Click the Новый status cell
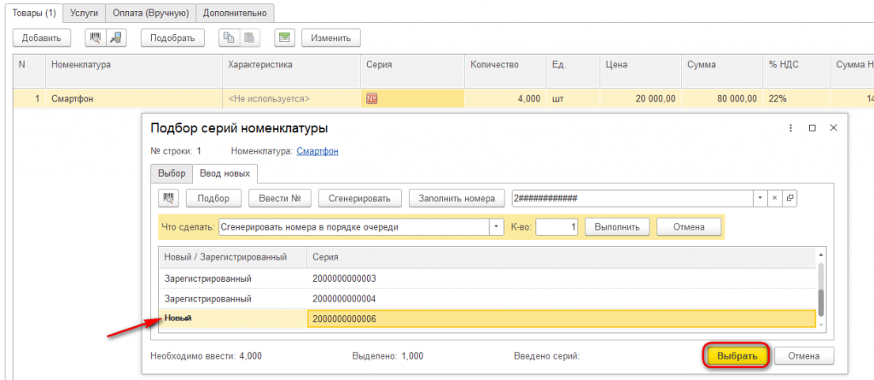Image resolution: width=874 pixels, height=380 pixels. pyautogui.click(x=232, y=319)
